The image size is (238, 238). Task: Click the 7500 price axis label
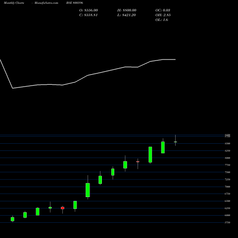[x=228, y=172]
